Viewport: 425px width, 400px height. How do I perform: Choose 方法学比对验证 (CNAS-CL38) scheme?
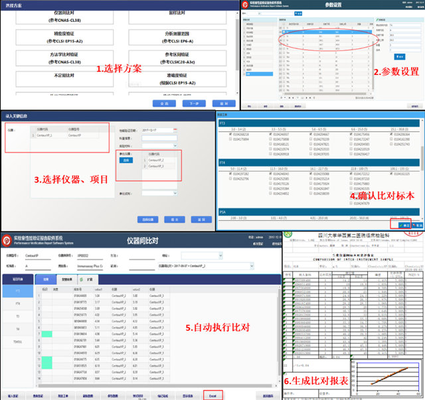(64, 58)
